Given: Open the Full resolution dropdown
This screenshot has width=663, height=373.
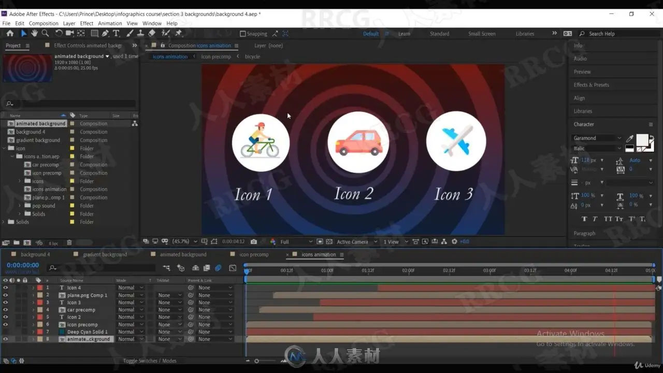Looking at the screenshot, I should click(x=296, y=241).
